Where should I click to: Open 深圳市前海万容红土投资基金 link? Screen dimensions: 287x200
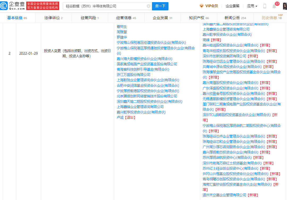pos(232,163)
